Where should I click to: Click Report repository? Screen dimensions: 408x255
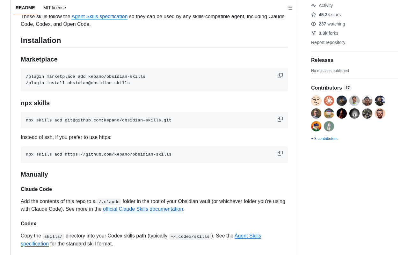click(328, 42)
